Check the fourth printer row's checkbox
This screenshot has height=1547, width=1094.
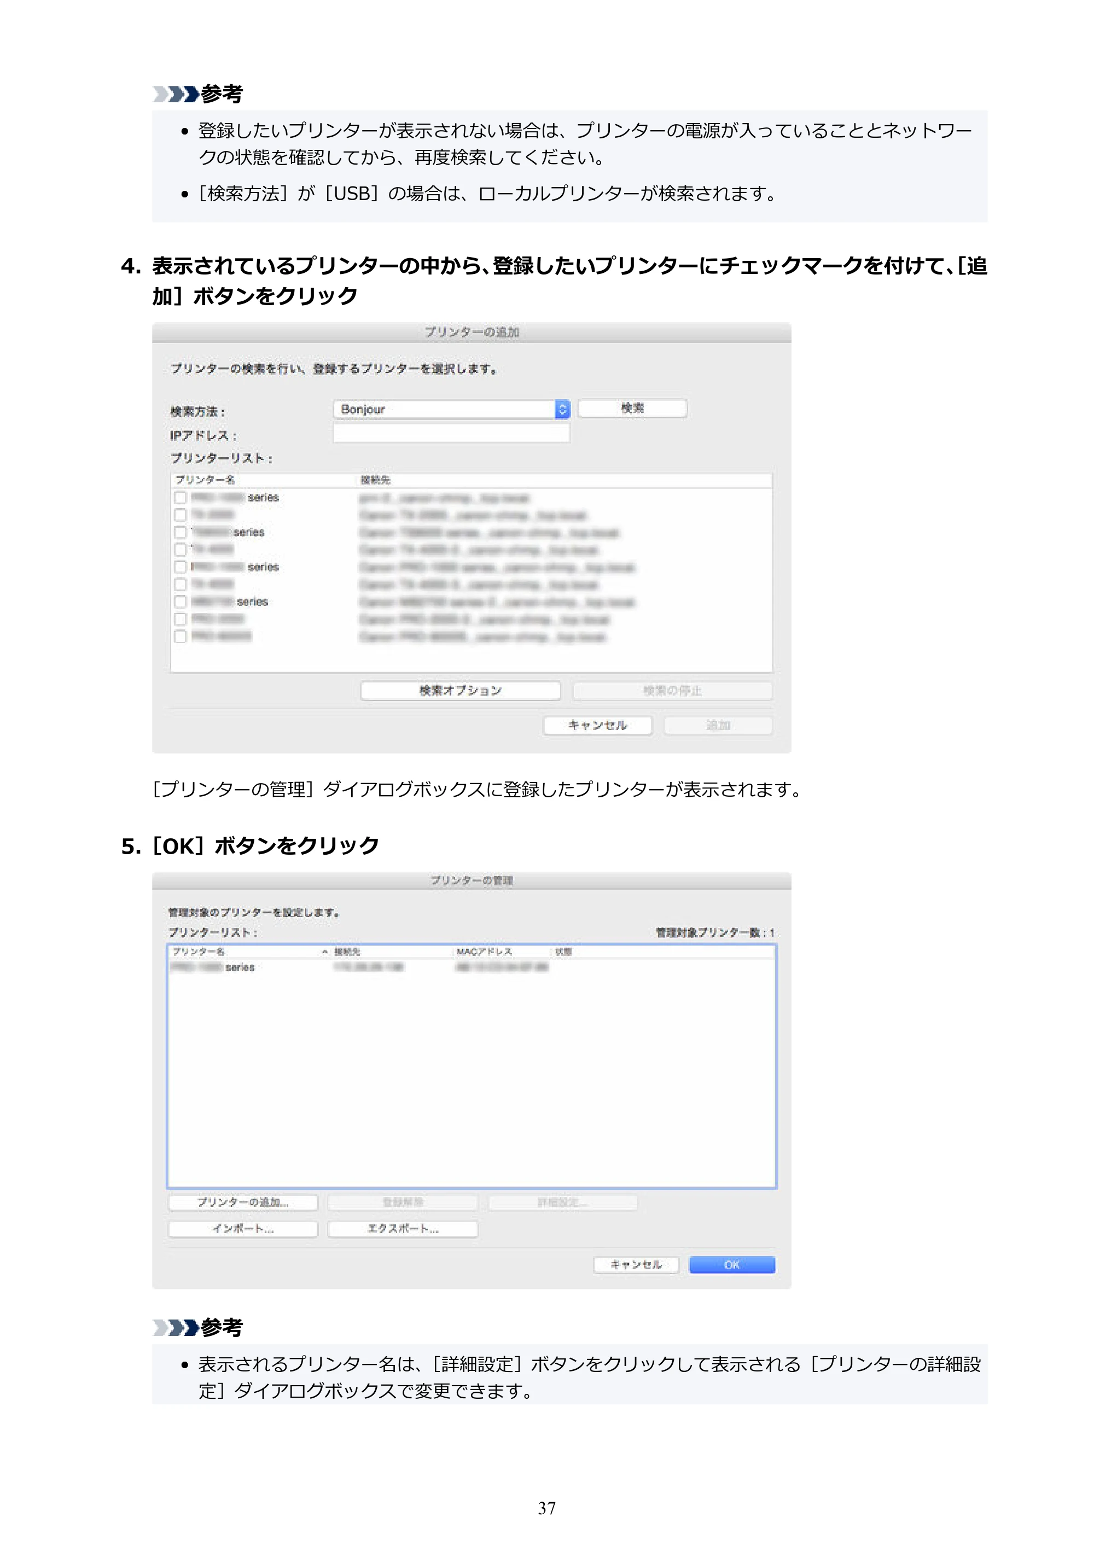pyautogui.click(x=180, y=550)
